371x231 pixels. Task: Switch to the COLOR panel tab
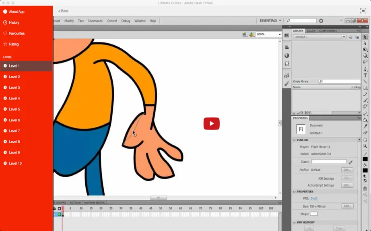[311, 30]
